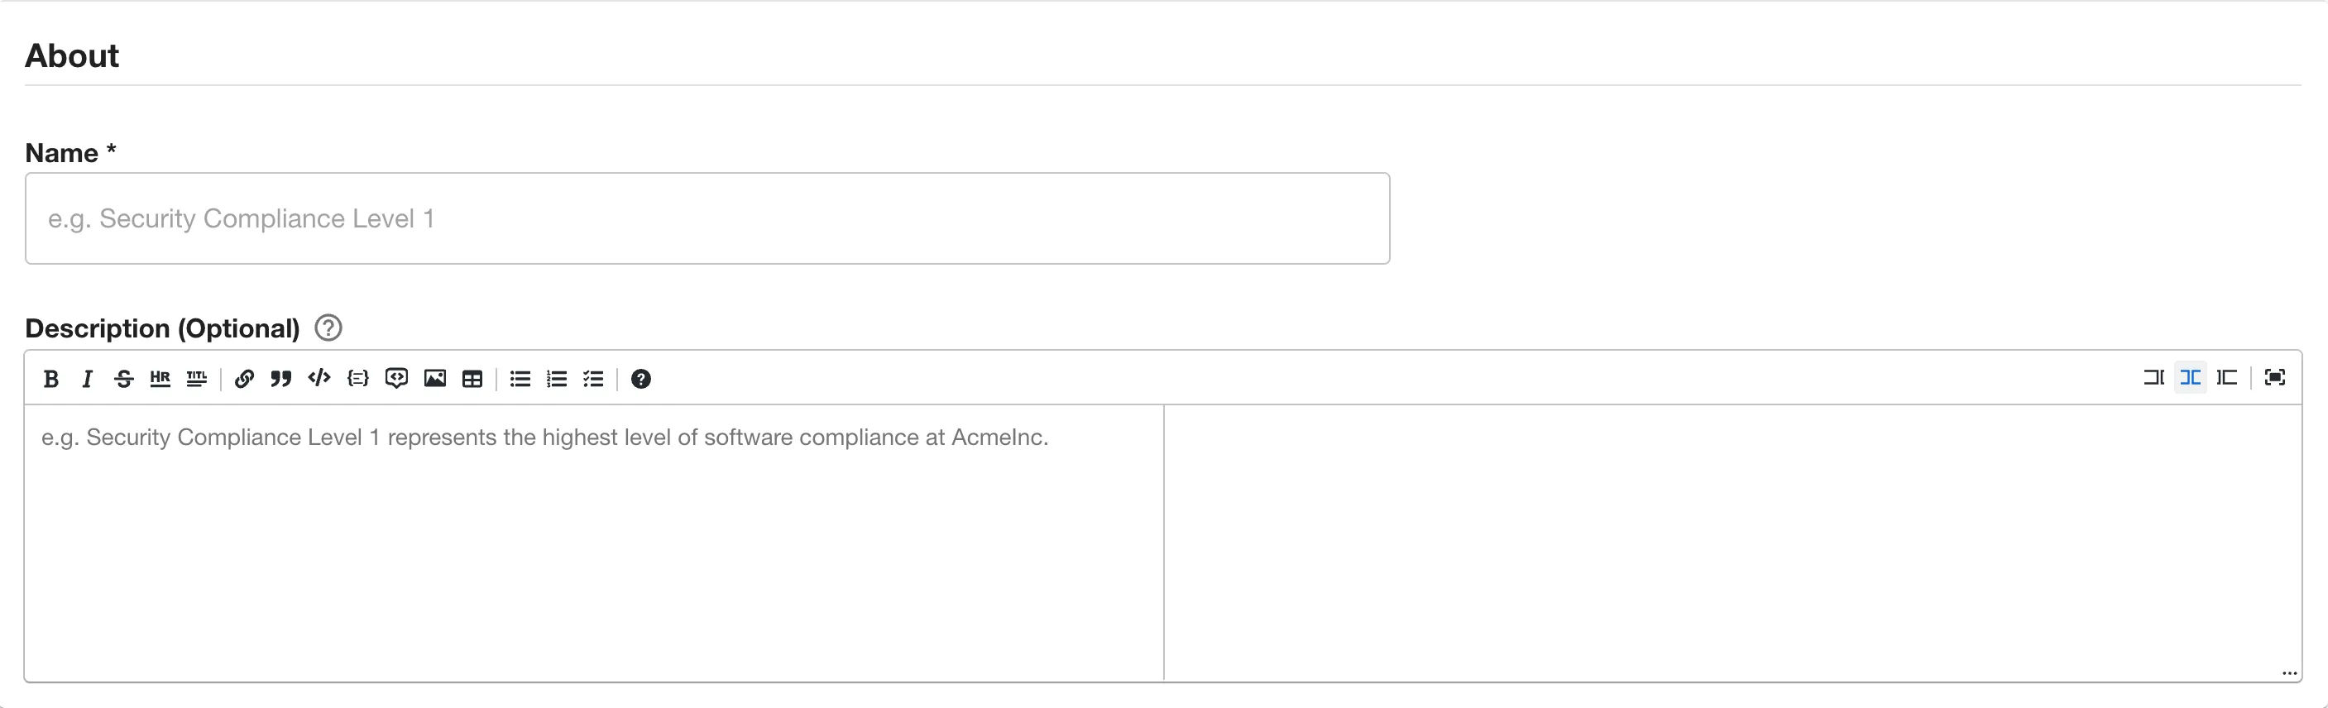Apply strikethrough formatting to text
Screen dimensions: 2328x708
pos(124,378)
